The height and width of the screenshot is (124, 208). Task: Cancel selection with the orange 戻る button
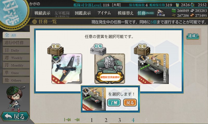click(130, 103)
